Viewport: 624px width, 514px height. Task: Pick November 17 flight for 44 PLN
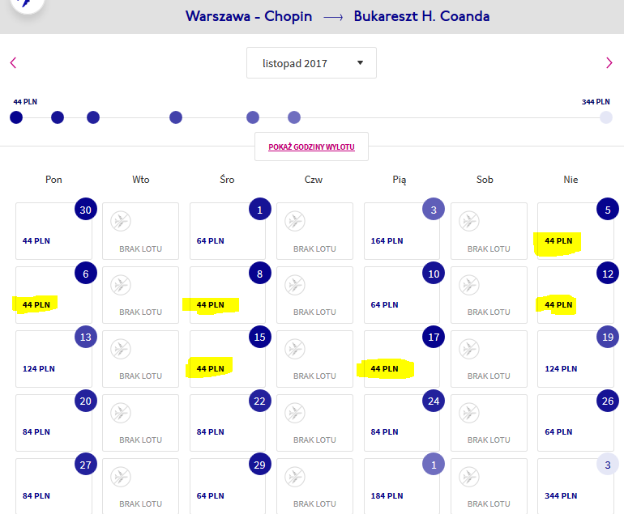click(402, 359)
